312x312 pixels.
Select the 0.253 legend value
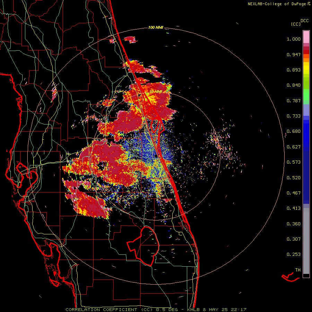click(294, 254)
